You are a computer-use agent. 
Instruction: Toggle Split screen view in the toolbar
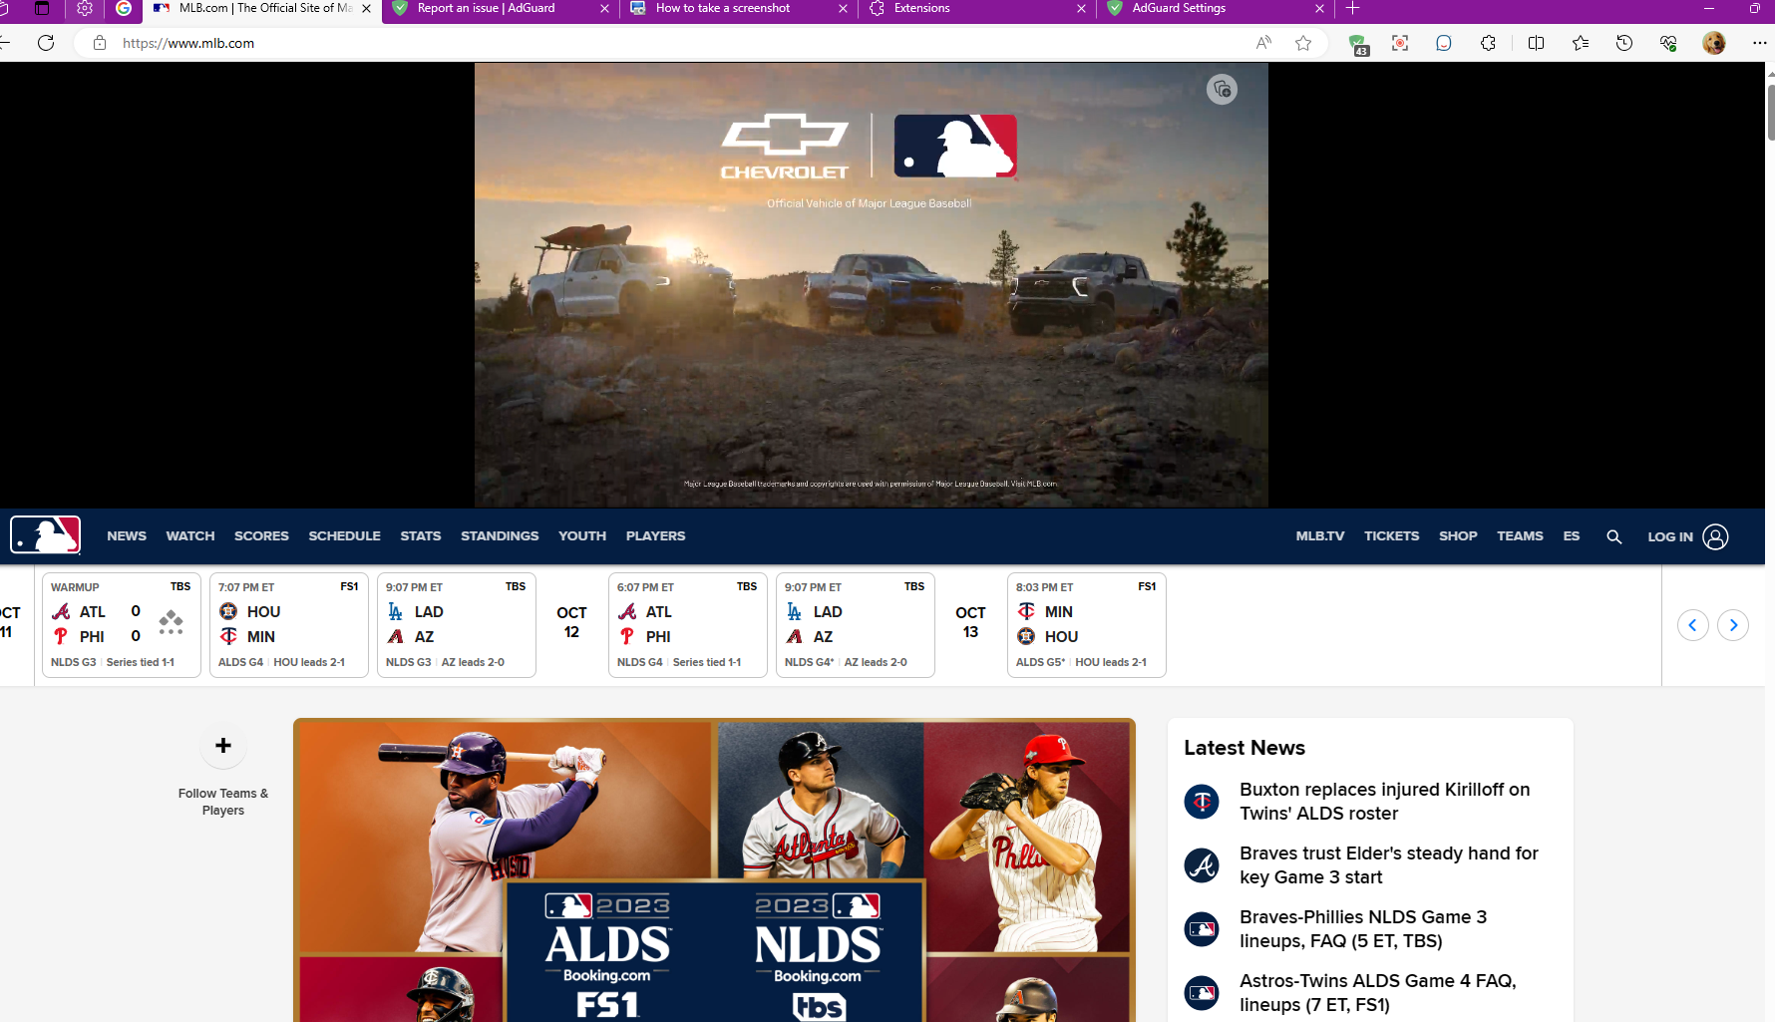point(1536,43)
